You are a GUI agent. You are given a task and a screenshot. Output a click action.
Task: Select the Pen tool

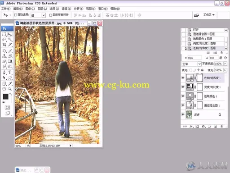pyautogui.click(x=4, y=73)
